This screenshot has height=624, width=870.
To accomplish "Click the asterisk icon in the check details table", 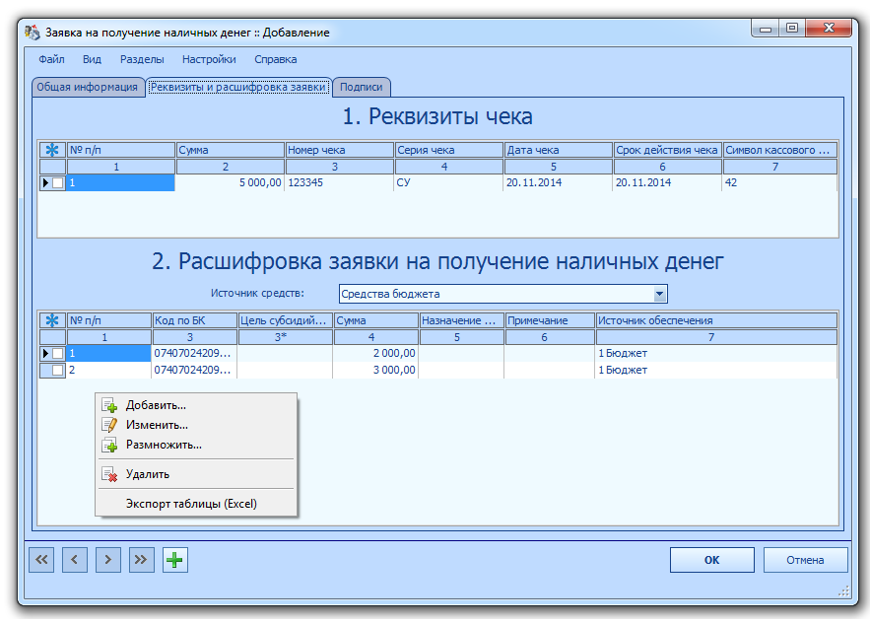I will click(x=52, y=150).
